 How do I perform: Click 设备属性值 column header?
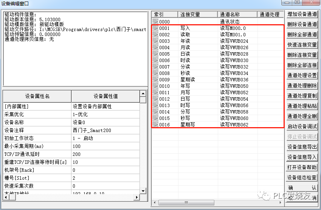105,96
